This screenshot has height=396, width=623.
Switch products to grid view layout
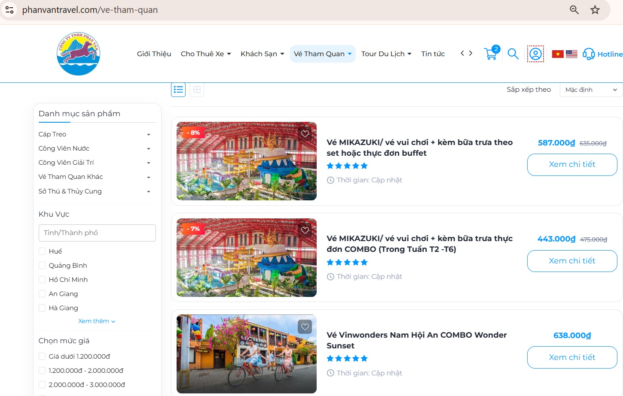(x=197, y=89)
